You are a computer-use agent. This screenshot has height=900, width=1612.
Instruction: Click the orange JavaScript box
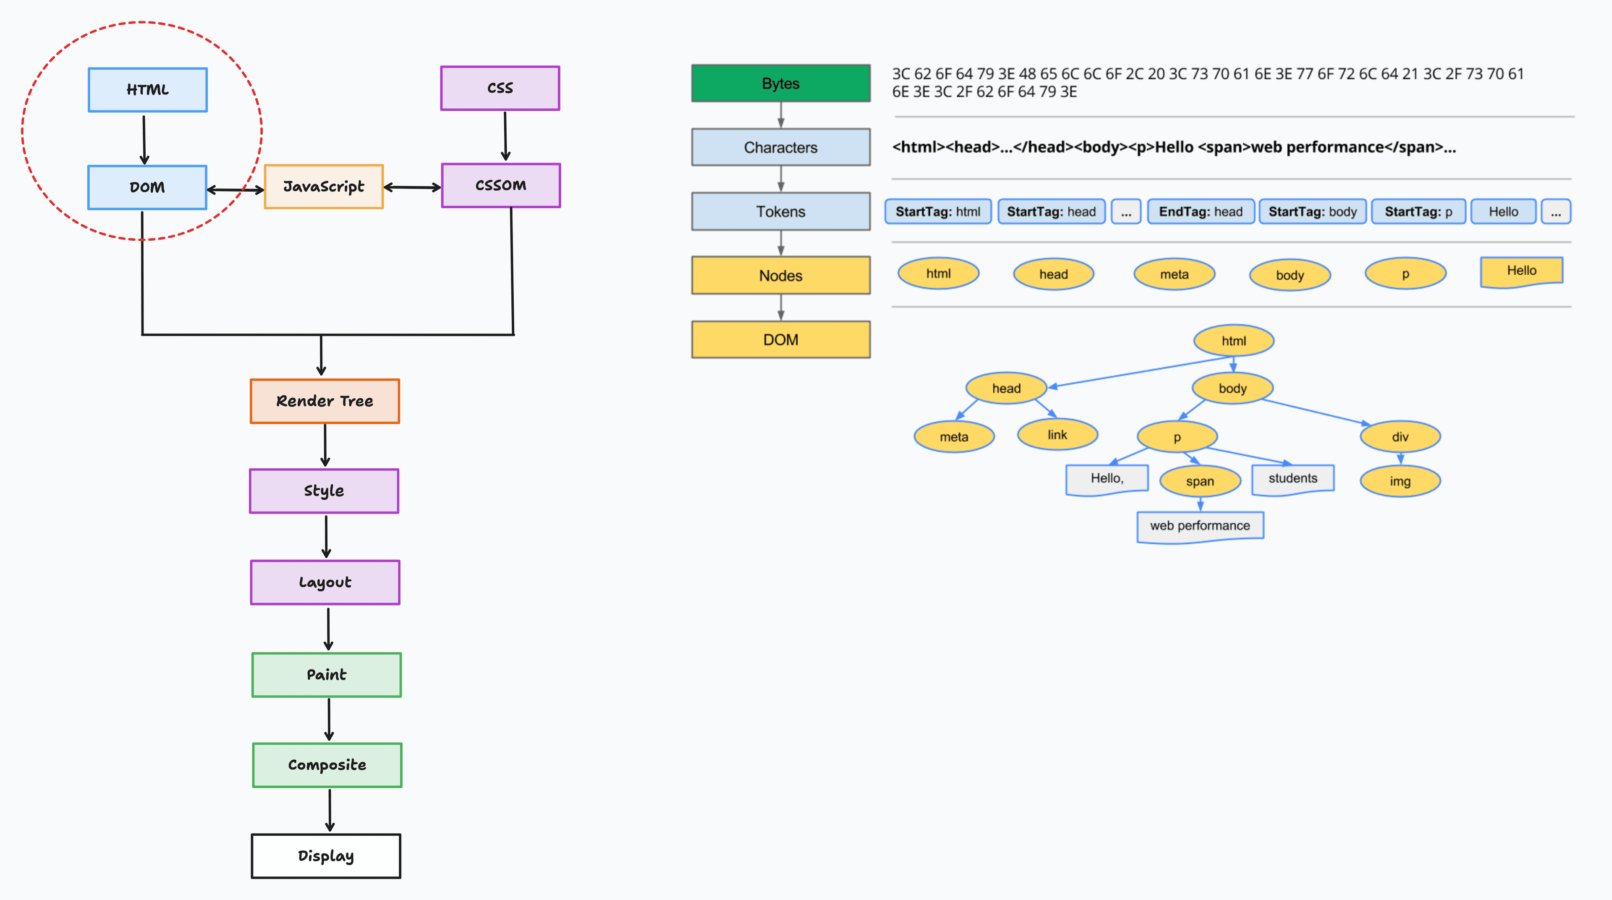(324, 186)
